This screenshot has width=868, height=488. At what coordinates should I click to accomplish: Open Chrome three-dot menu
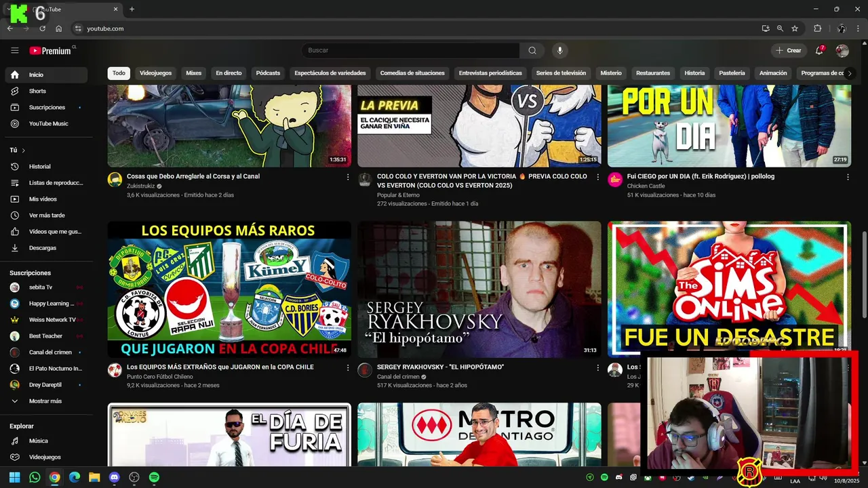[859, 28]
